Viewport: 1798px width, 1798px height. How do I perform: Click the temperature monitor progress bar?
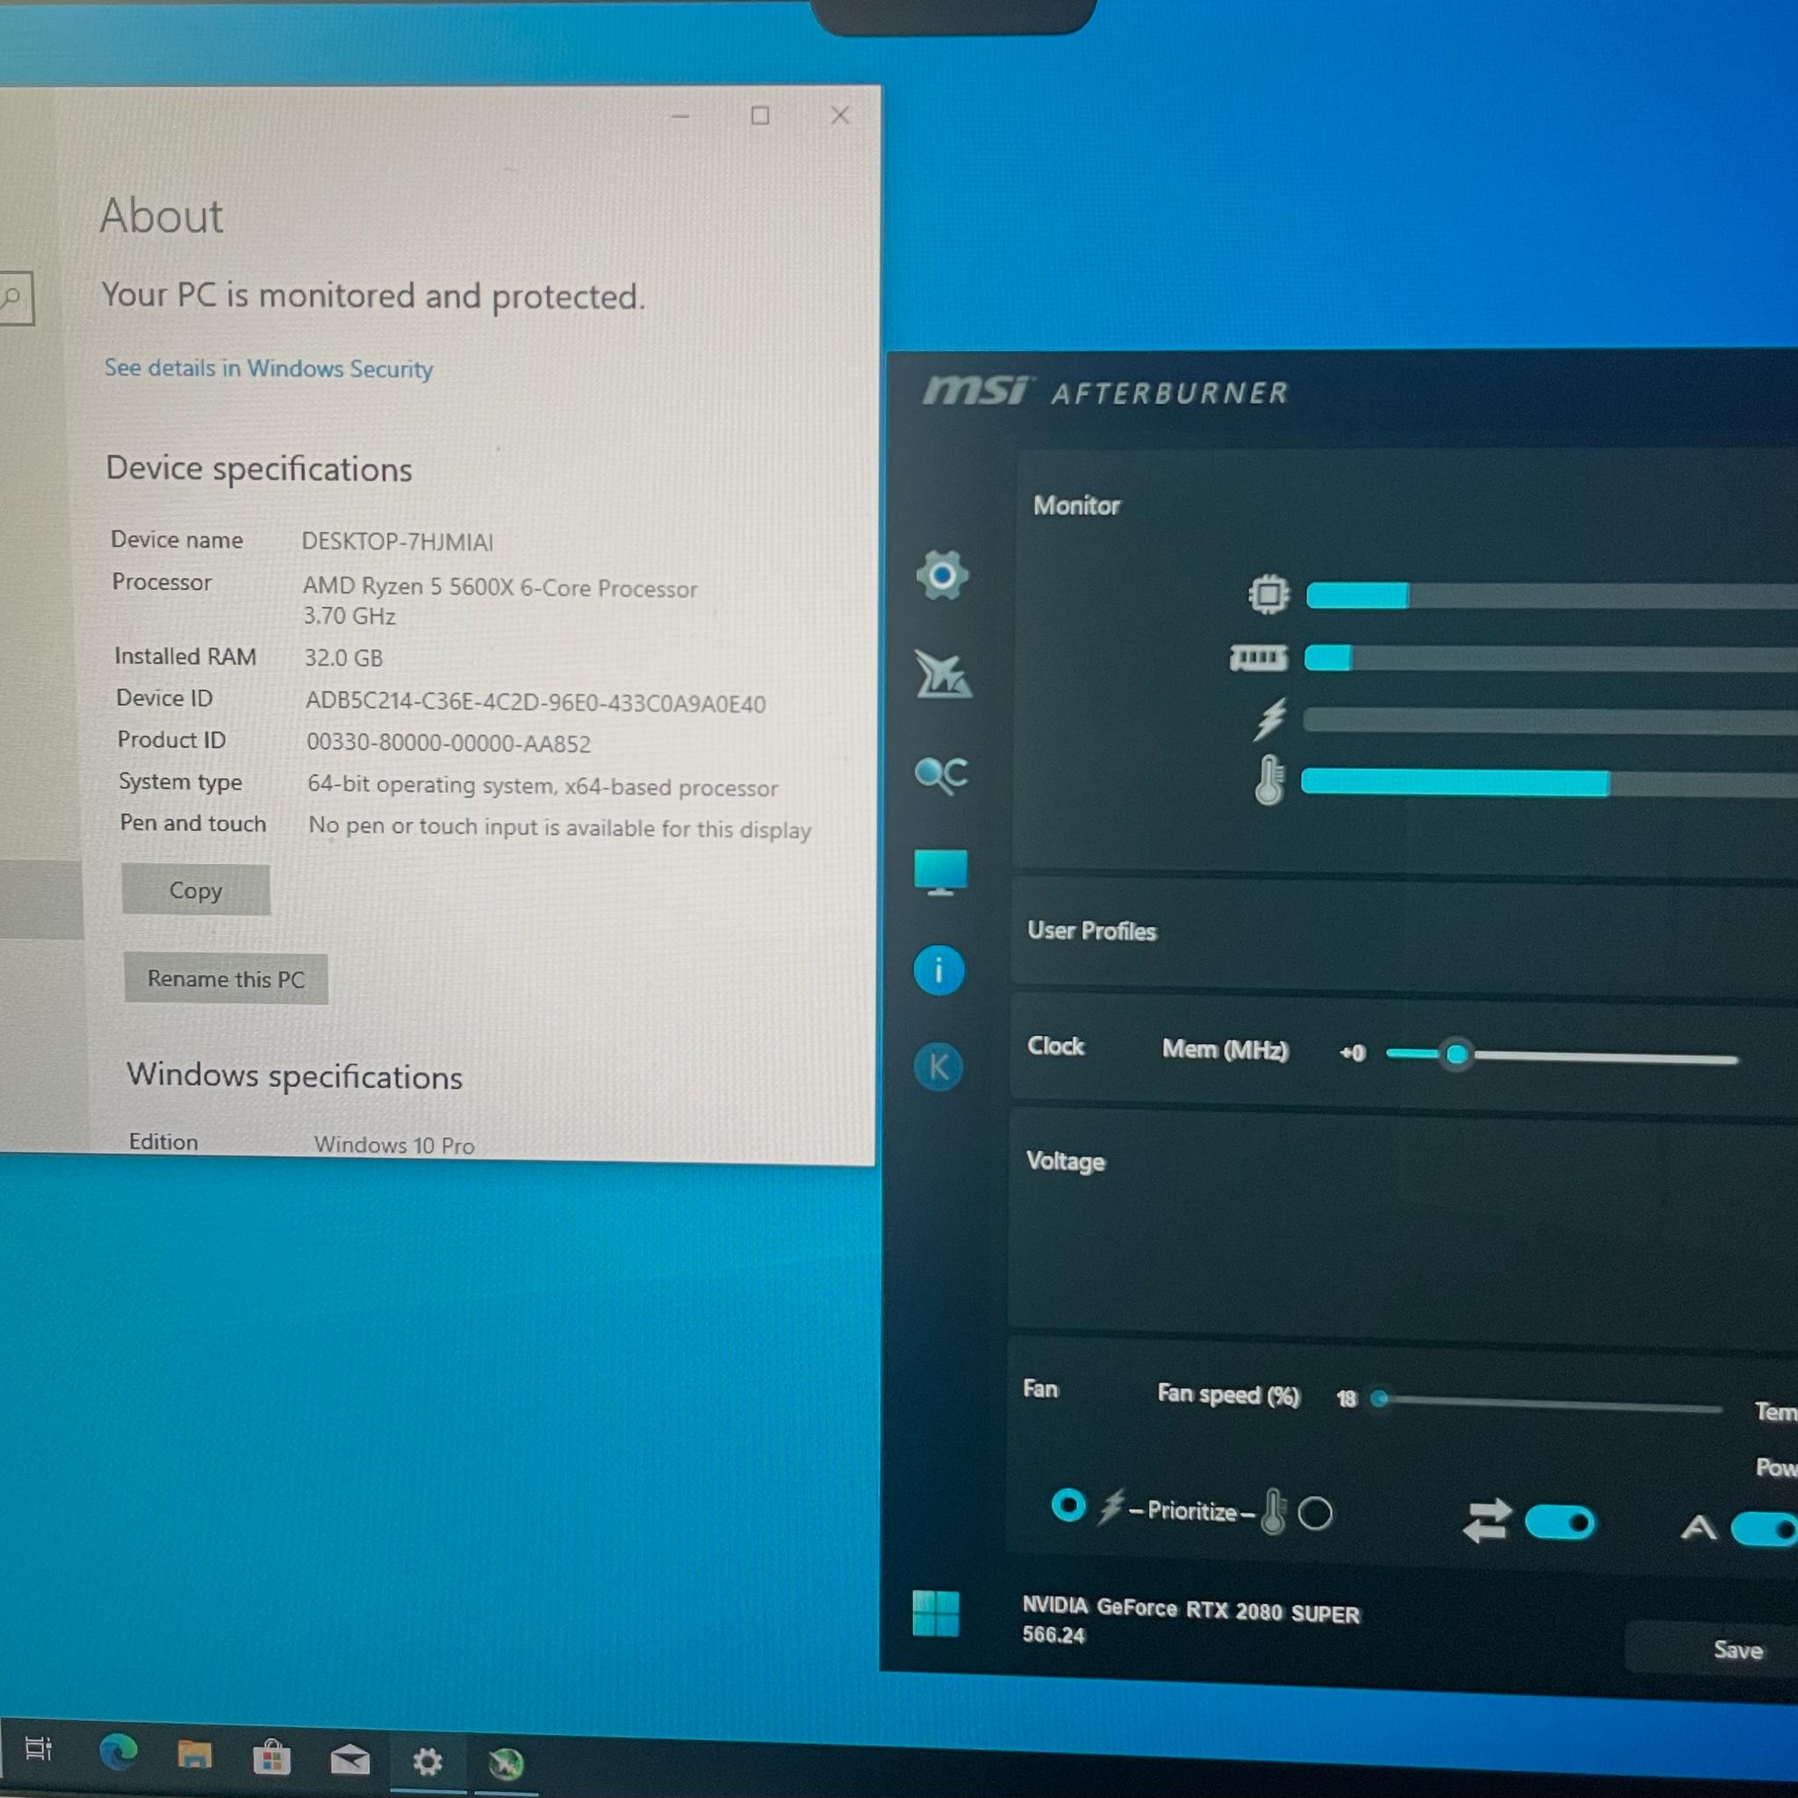tap(1550, 782)
